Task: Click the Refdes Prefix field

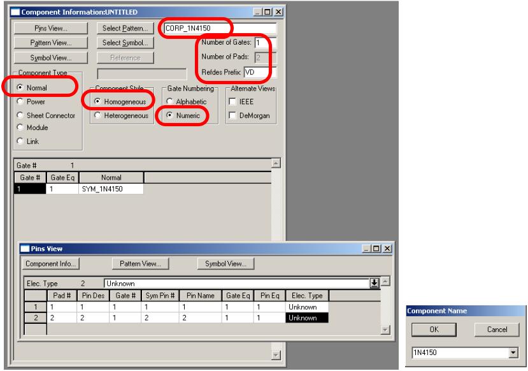Action: pyautogui.click(x=260, y=72)
